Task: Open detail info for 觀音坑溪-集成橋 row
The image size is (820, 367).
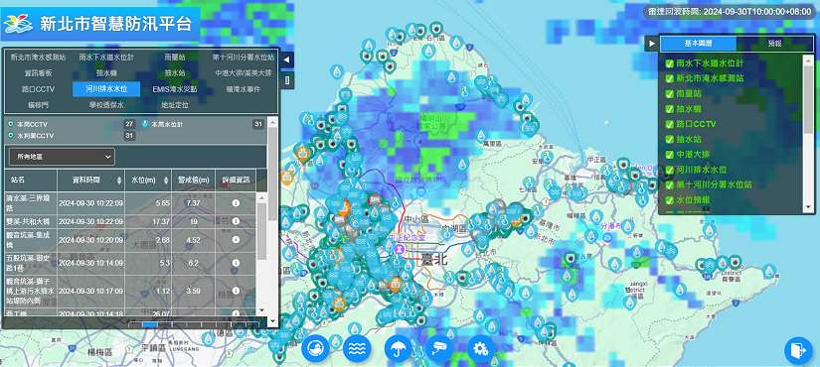Action: click(236, 240)
